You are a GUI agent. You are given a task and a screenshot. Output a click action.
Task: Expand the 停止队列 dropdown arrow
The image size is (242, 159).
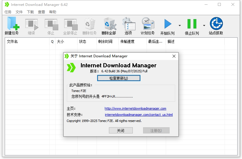point(204,25)
